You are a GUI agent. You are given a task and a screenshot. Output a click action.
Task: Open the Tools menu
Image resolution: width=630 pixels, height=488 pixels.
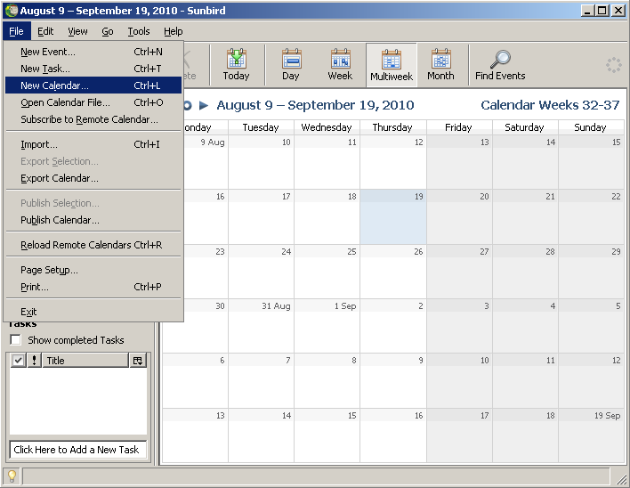click(x=139, y=31)
